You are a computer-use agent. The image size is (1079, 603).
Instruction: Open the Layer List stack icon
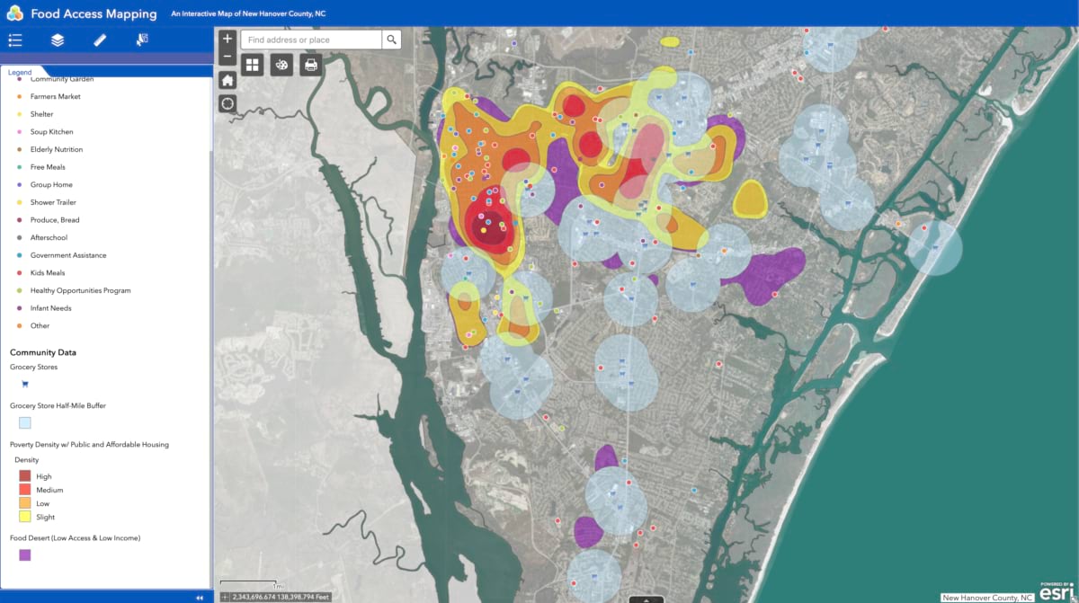tap(58, 40)
